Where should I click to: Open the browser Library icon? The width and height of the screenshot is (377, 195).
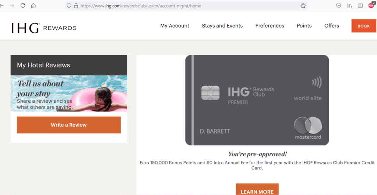(350, 6)
